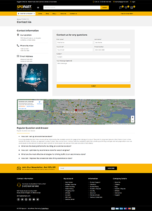Image resolution: width=152 pixels, height=211 pixels.
Task: Expand the Shop By Category dropdown
Action: tap(26, 14)
